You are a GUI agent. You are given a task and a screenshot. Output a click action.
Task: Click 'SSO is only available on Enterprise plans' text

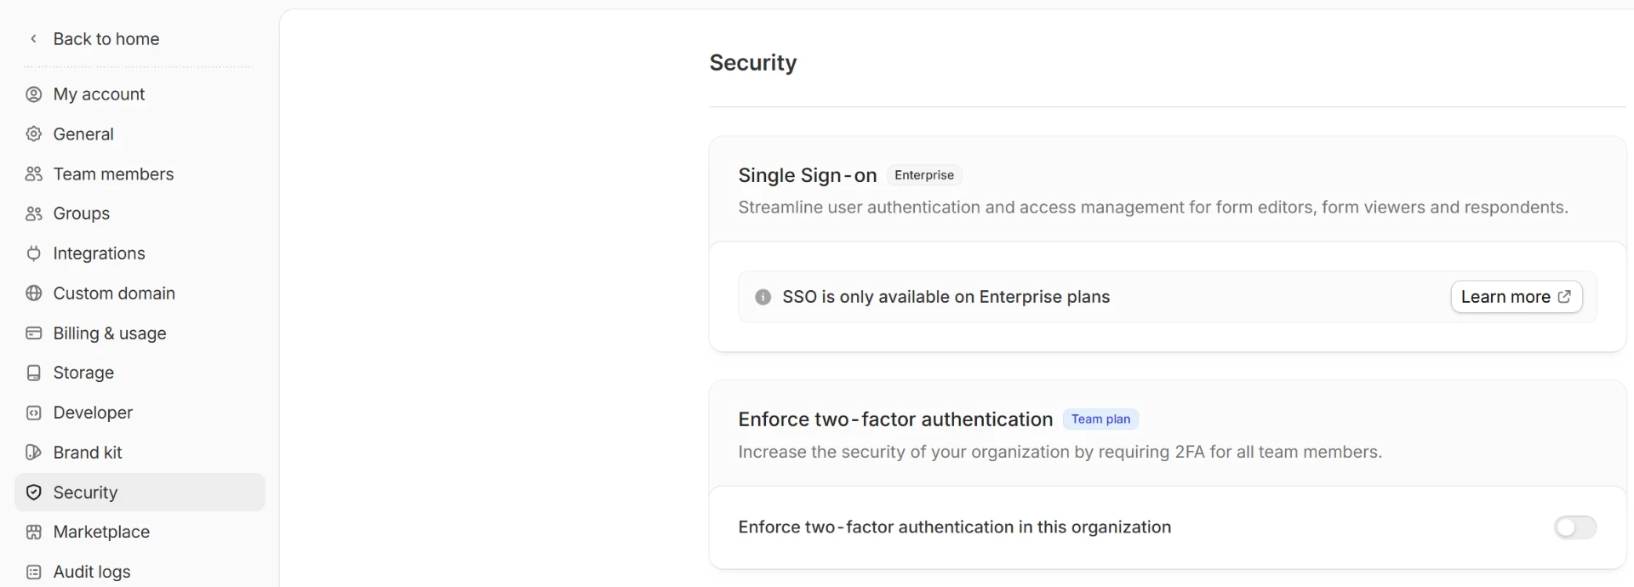[x=946, y=297]
